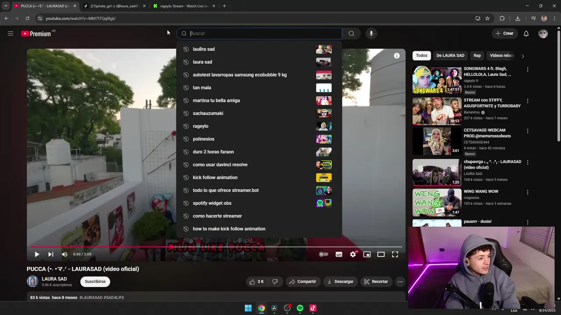This screenshot has width=561, height=315.
Task: Select the Videos relacionados chip
Action: point(502,56)
